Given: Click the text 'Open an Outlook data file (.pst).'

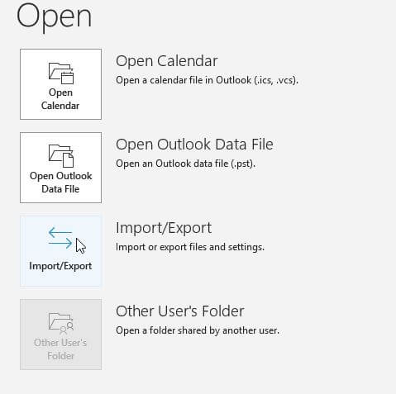Looking at the screenshot, I should coord(185,164).
